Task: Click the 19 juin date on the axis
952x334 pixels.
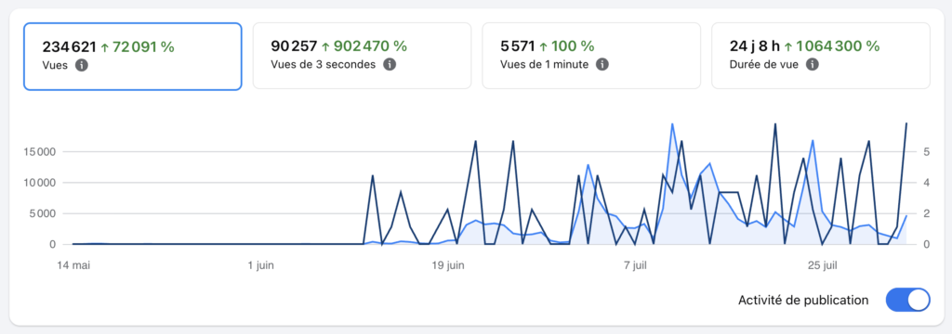Action: point(448,265)
